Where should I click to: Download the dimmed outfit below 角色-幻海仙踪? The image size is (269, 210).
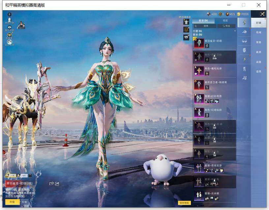pyautogui.click(x=215, y=127)
